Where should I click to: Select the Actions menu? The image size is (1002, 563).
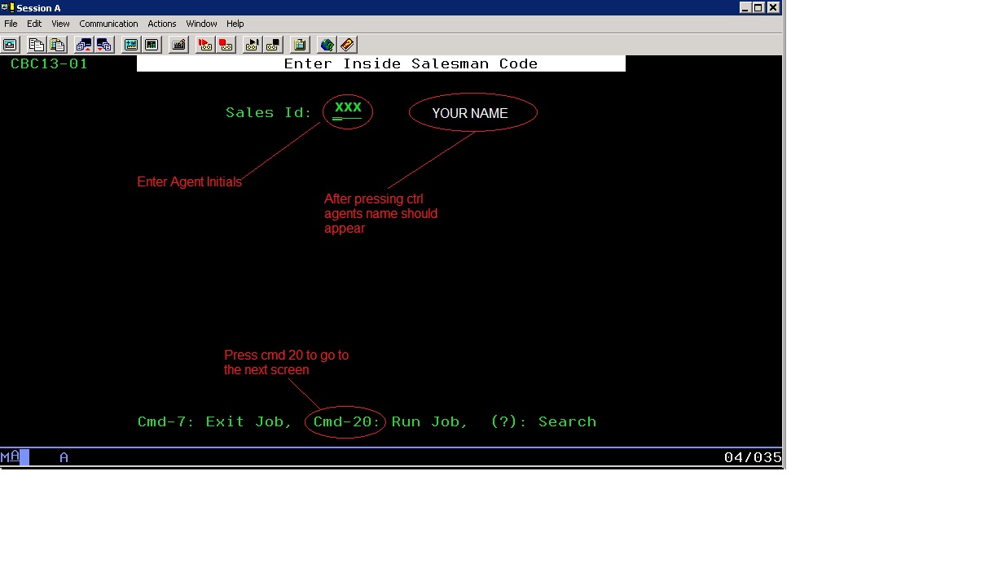161,24
